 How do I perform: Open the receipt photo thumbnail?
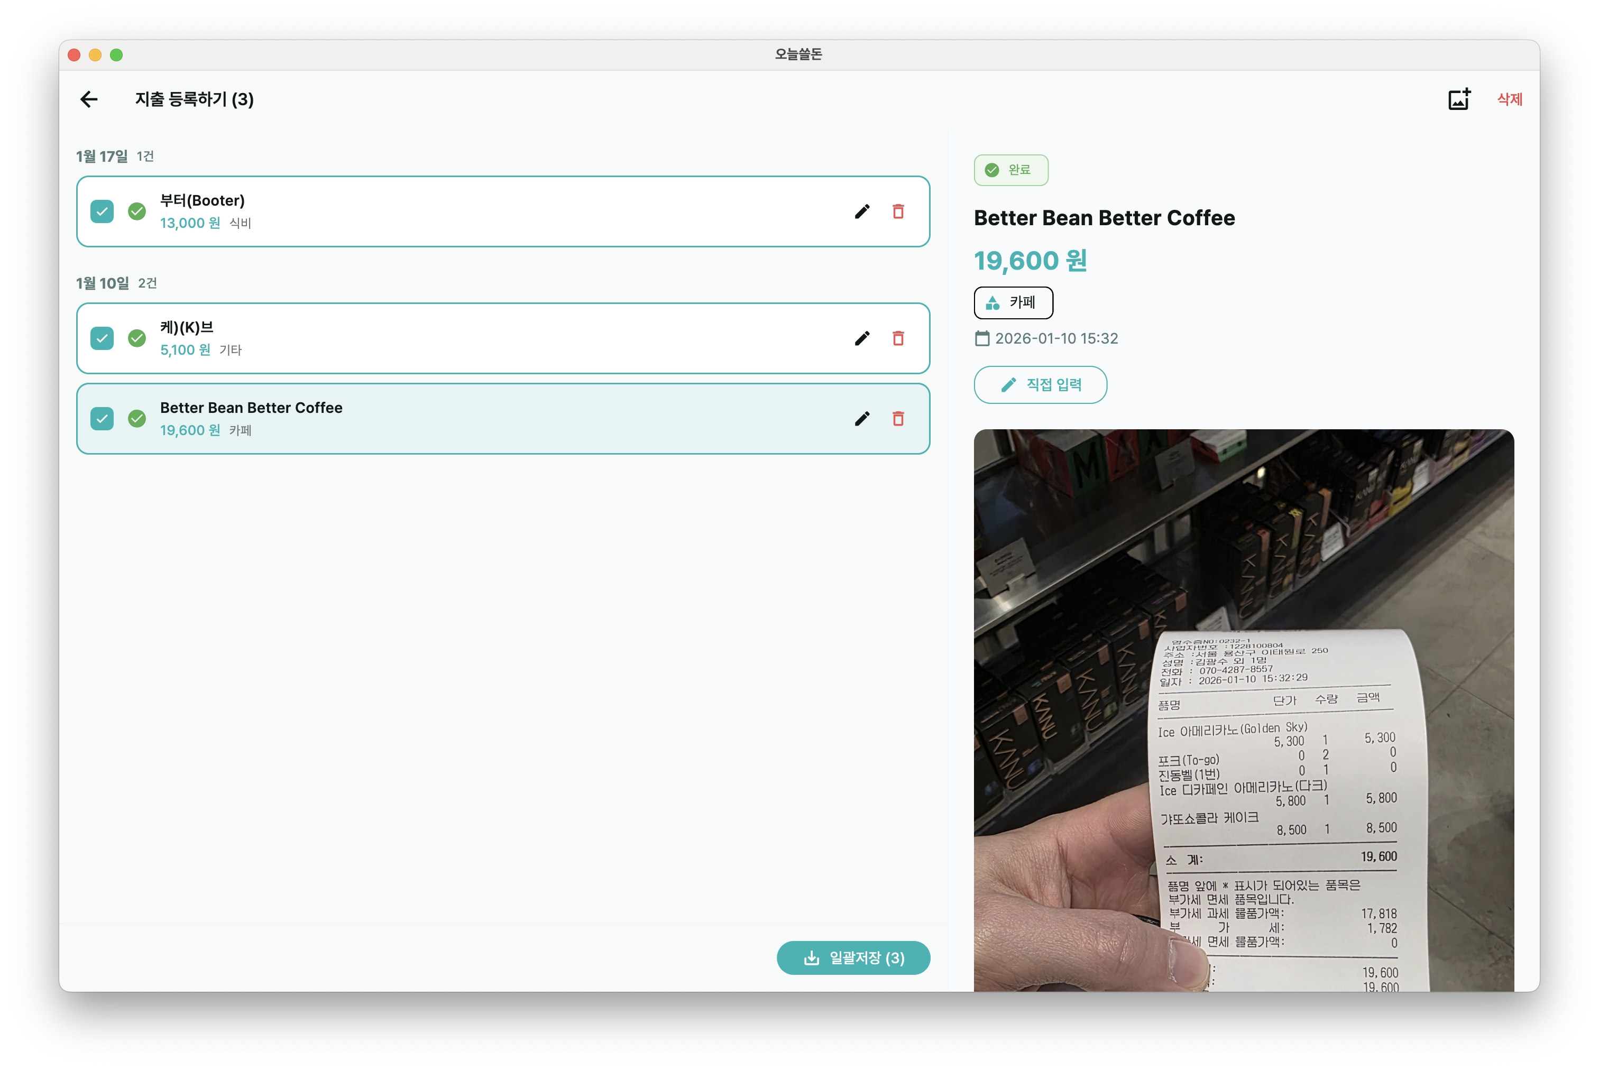[1244, 709]
